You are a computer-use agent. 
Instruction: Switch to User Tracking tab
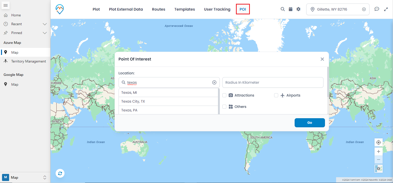[217, 9]
